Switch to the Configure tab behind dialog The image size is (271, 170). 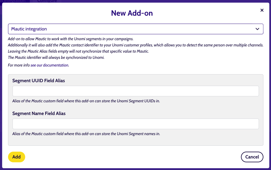point(47,1)
